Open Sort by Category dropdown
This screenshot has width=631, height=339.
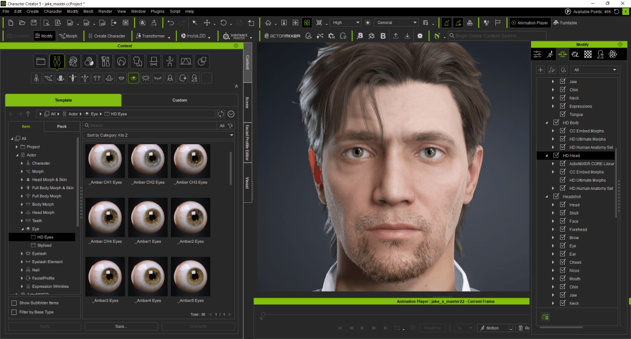click(x=159, y=135)
